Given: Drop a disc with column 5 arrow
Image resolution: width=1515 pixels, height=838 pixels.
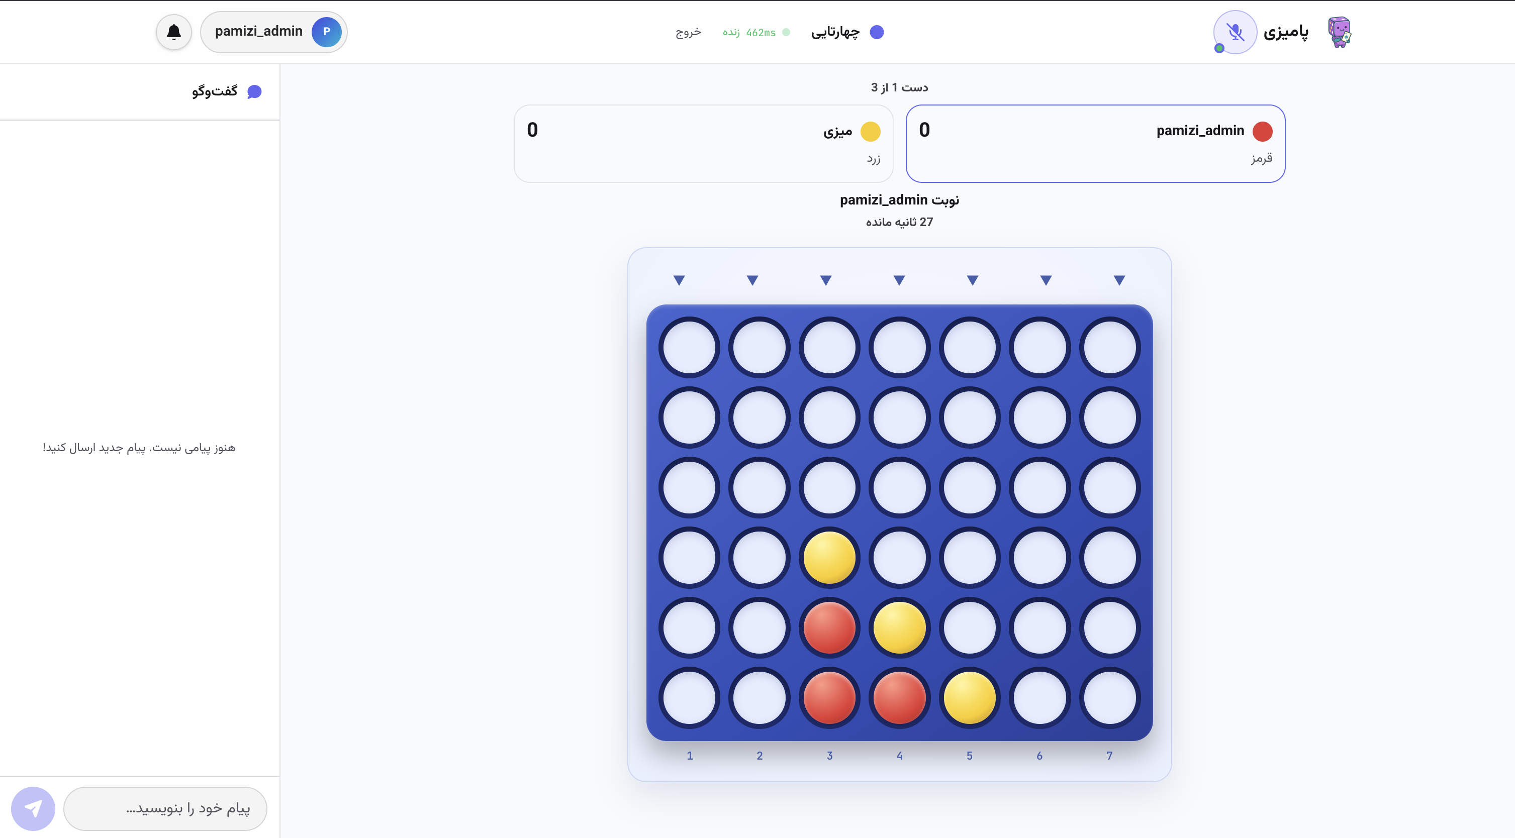Looking at the screenshot, I should click(973, 280).
